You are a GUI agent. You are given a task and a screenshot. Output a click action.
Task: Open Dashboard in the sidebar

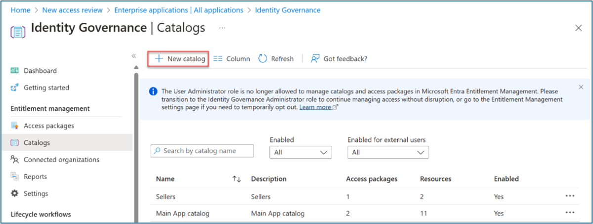40,71
